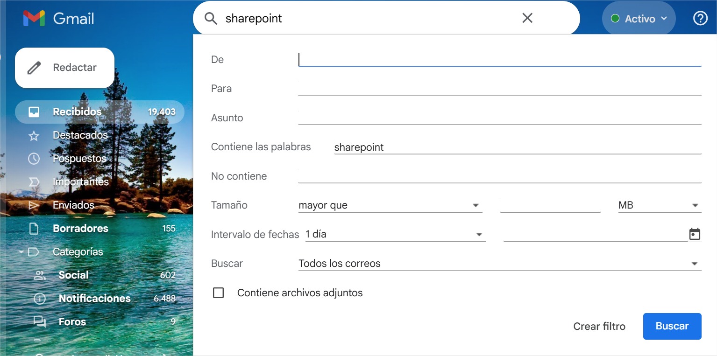This screenshot has width=717, height=356.
Task: Click the Contiene las palabras field
Action: (518, 147)
